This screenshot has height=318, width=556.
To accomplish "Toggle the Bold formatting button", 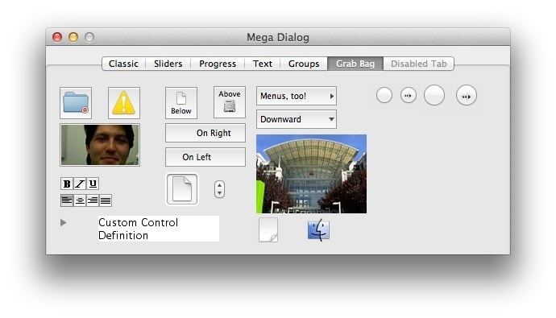I will pyautogui.click(x=67, y=184).
